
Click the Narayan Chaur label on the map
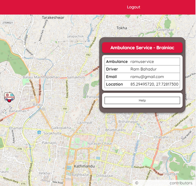(x=100, y=143)
